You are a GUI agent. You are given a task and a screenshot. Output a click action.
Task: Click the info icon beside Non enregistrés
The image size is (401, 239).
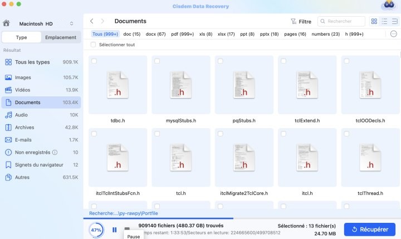coord(55,152)
